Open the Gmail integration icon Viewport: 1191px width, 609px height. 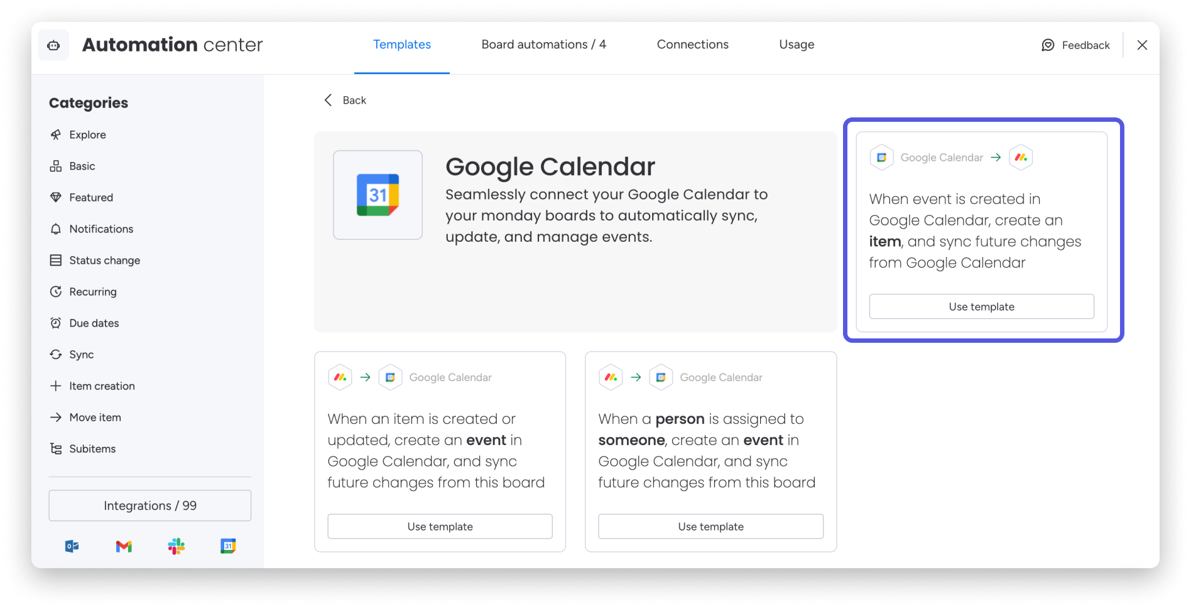pyautogui.click(x=124, y=546)
